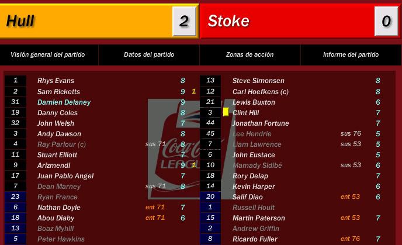Select player Damien Delaney
This screenshot has width=402, height=245.
pos(64,102)
